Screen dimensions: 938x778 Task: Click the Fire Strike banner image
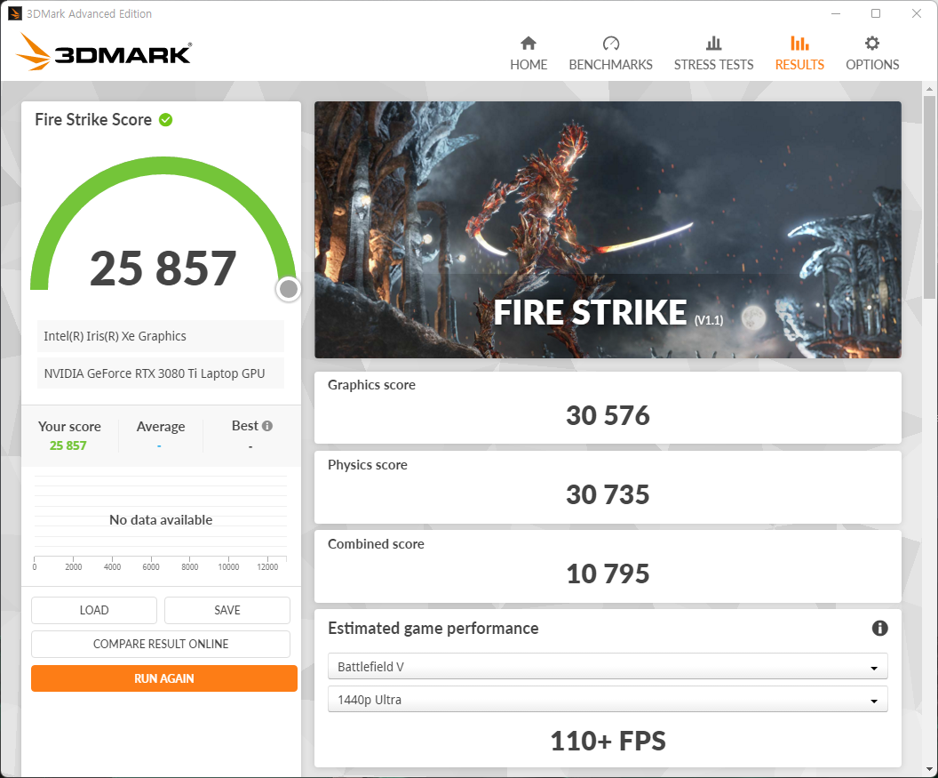[x=608, y=229]
